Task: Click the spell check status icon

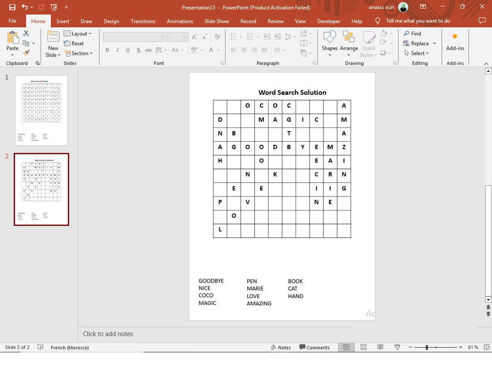Action: pos(41,347)
